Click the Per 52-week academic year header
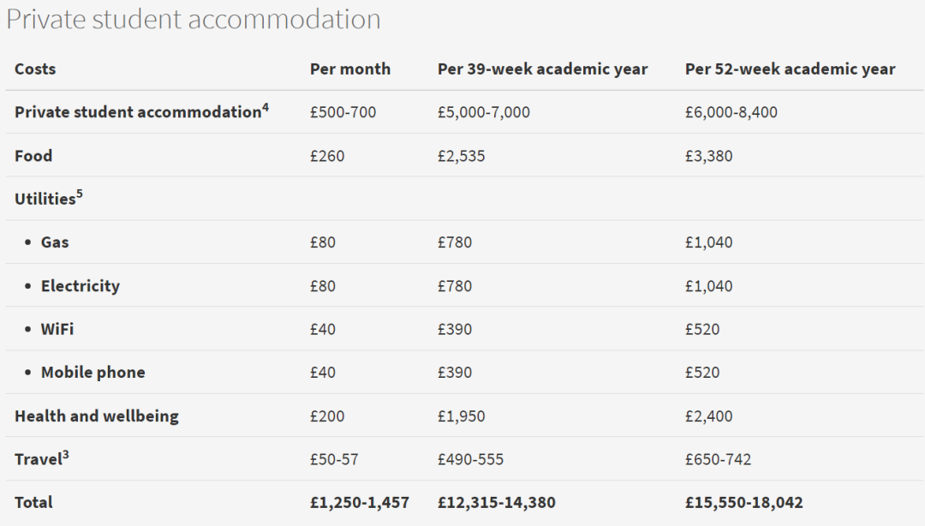The width and height of the screenshot is (925, 526). tap(790, 69)
